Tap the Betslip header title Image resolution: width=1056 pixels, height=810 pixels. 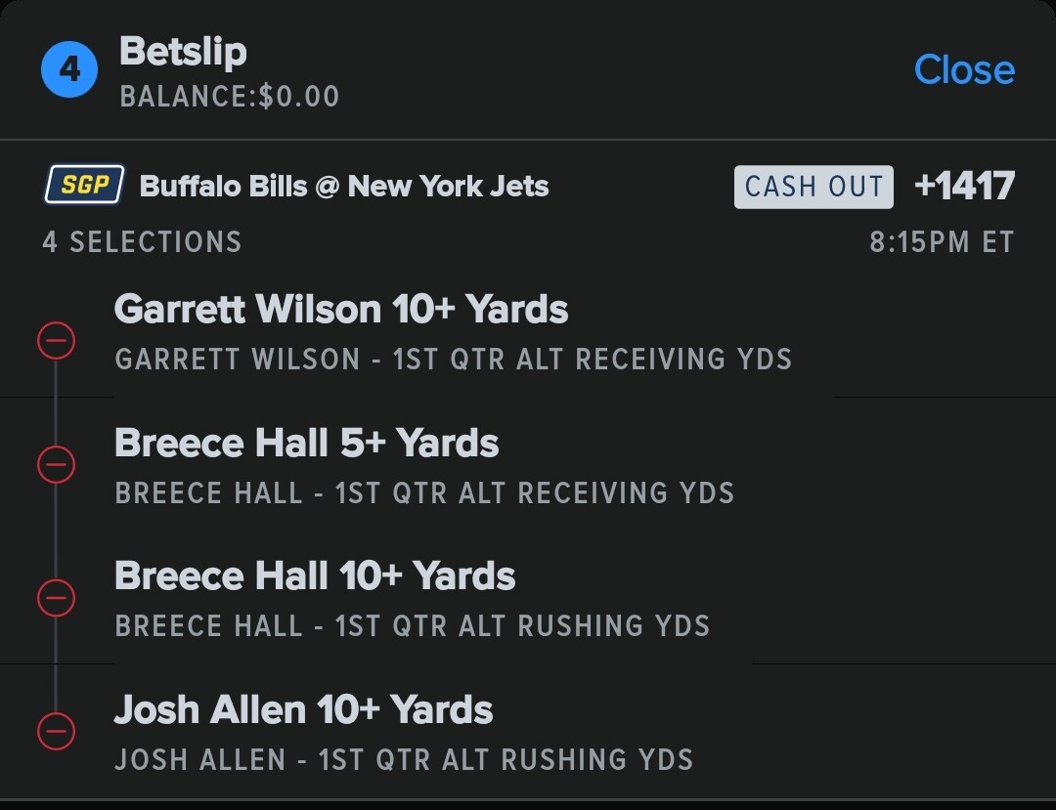(183, 52)
